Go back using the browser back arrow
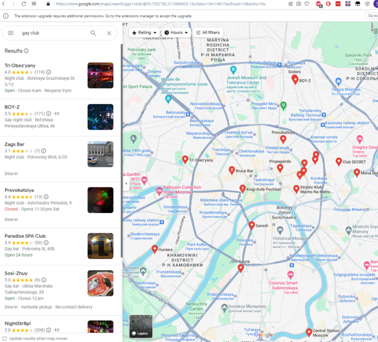Viewport: 378px width, 342px height. coord(4,4)
